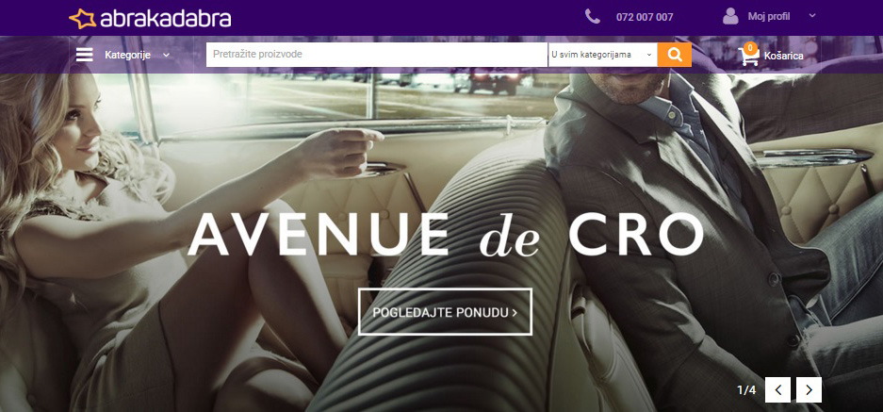The image size is (883, 412).
Task: Click the phone handset icon
Action: coord(593,16)
